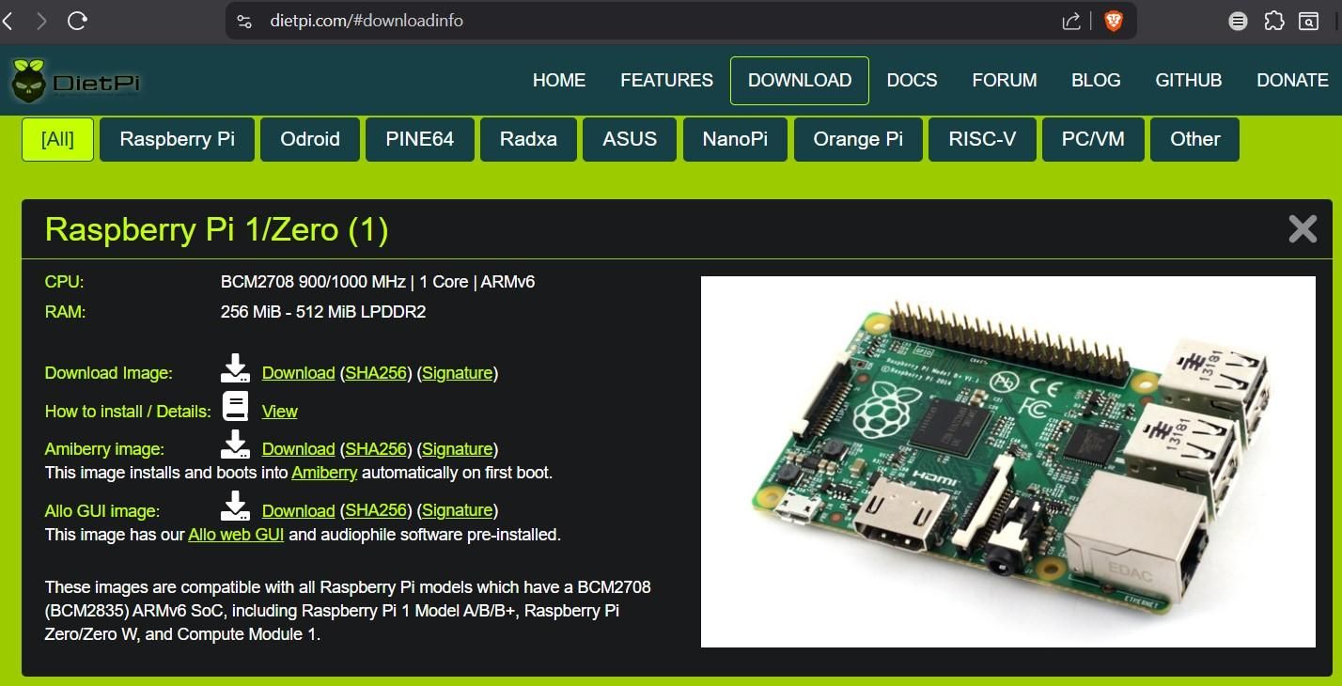Click Download link for Download Image
The width and height of the screenshot is (1342, 686).
coord(299,373)
